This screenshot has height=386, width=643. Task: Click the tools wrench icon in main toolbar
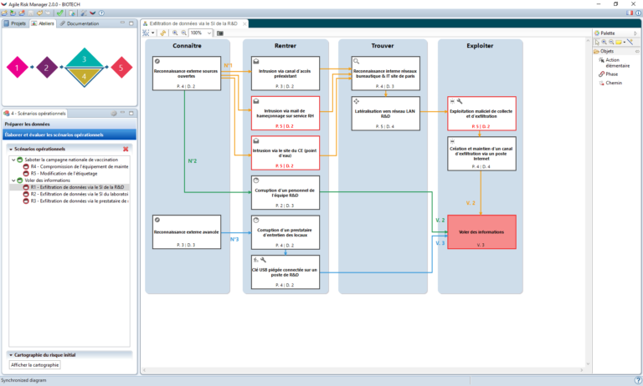[84, 13]
